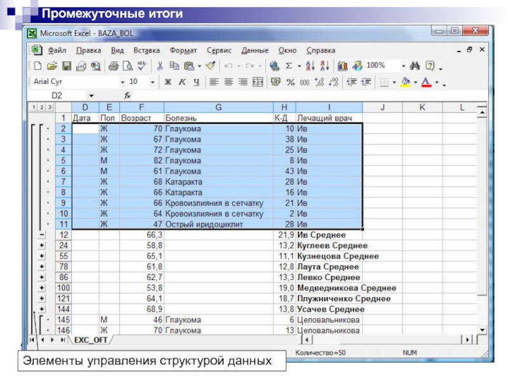Click outline level 2 button
508x381 pixels.
point(41,108)
